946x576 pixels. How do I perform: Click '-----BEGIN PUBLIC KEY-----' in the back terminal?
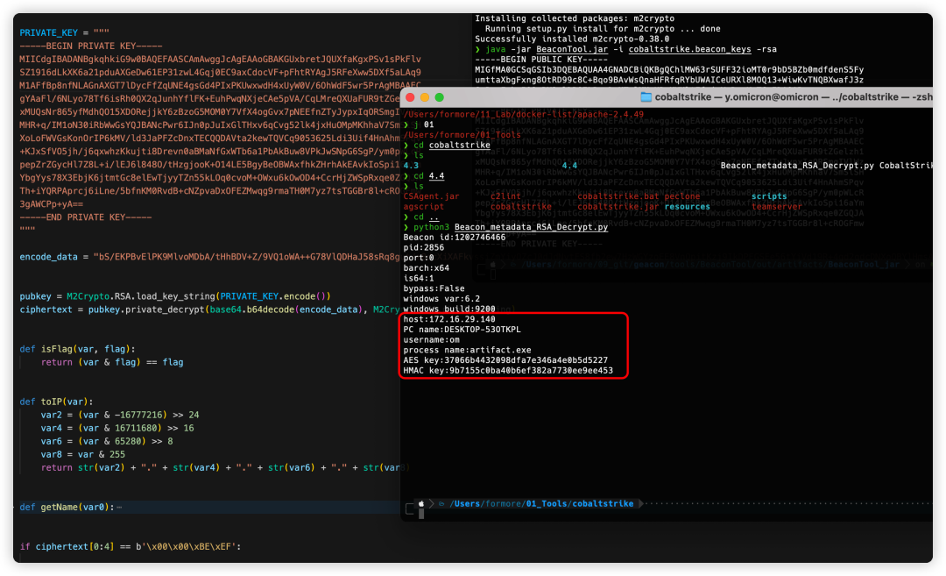[x=541, y=59]
